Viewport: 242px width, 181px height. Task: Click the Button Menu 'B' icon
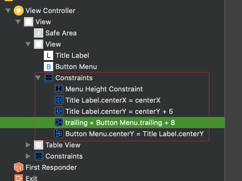point(49,67)
